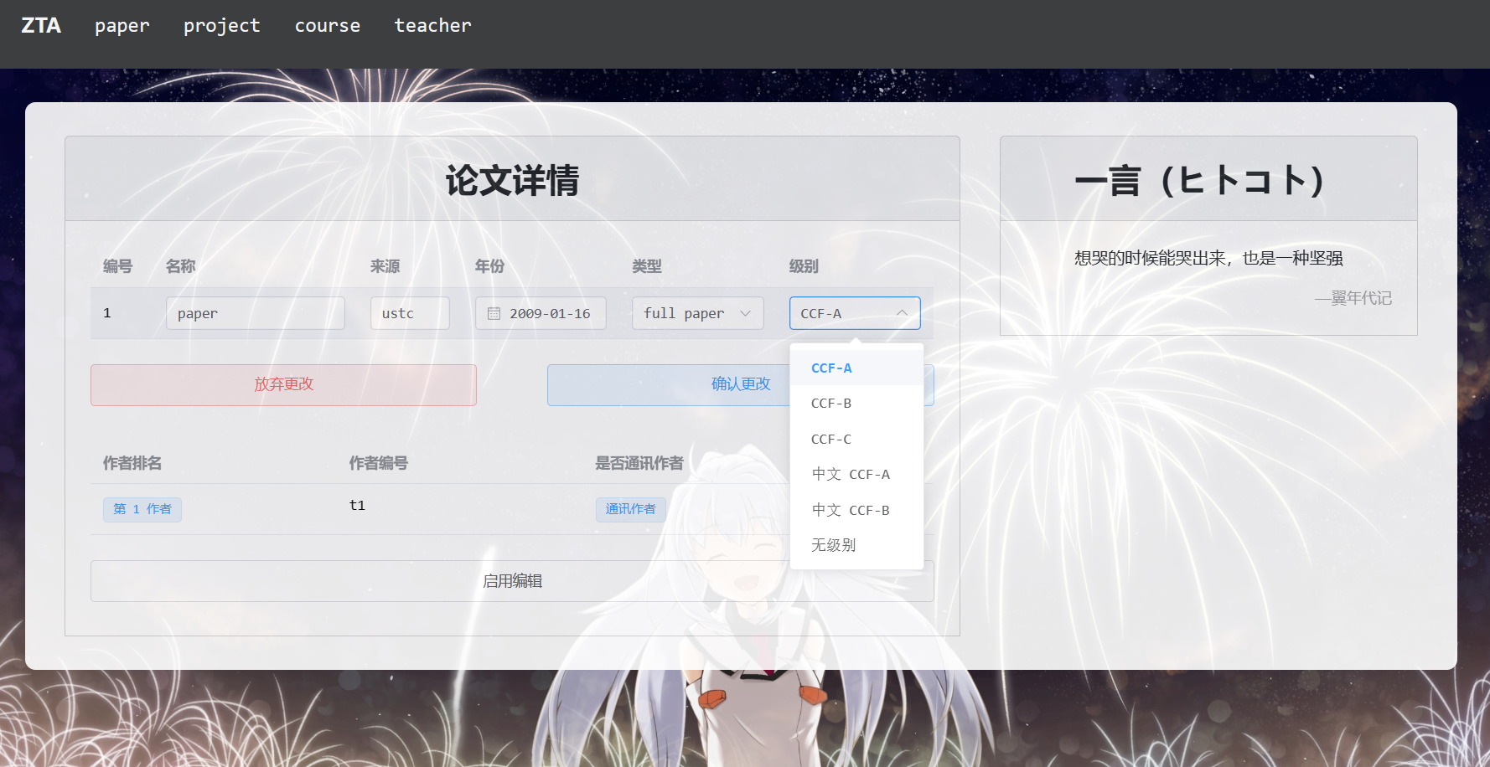Viewport: 1490px width, 767px height.
Task: Click the 来源 column header
Action: point(385,266)
